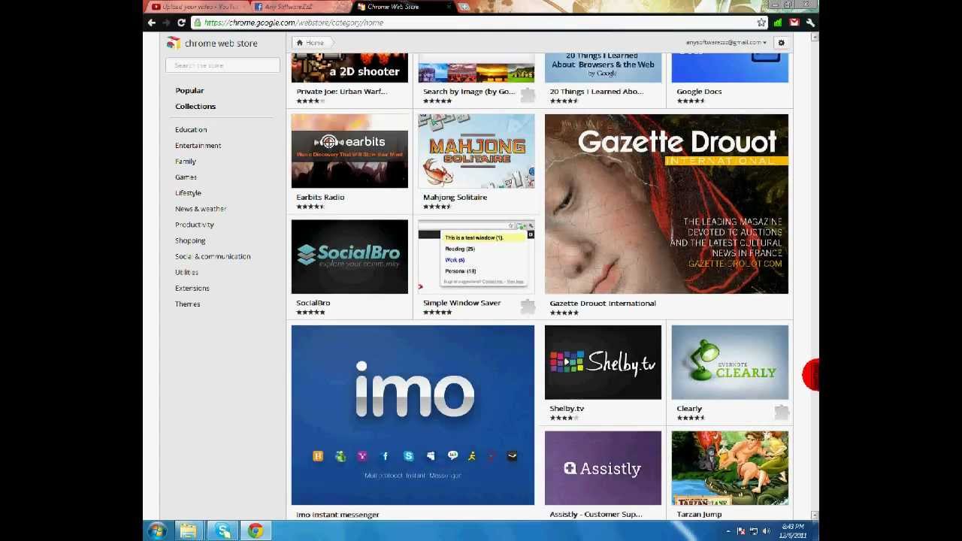This screenshot has width=962, height=541.
Task: Click the Windows Start orb
Action: [x=157, y=531]
